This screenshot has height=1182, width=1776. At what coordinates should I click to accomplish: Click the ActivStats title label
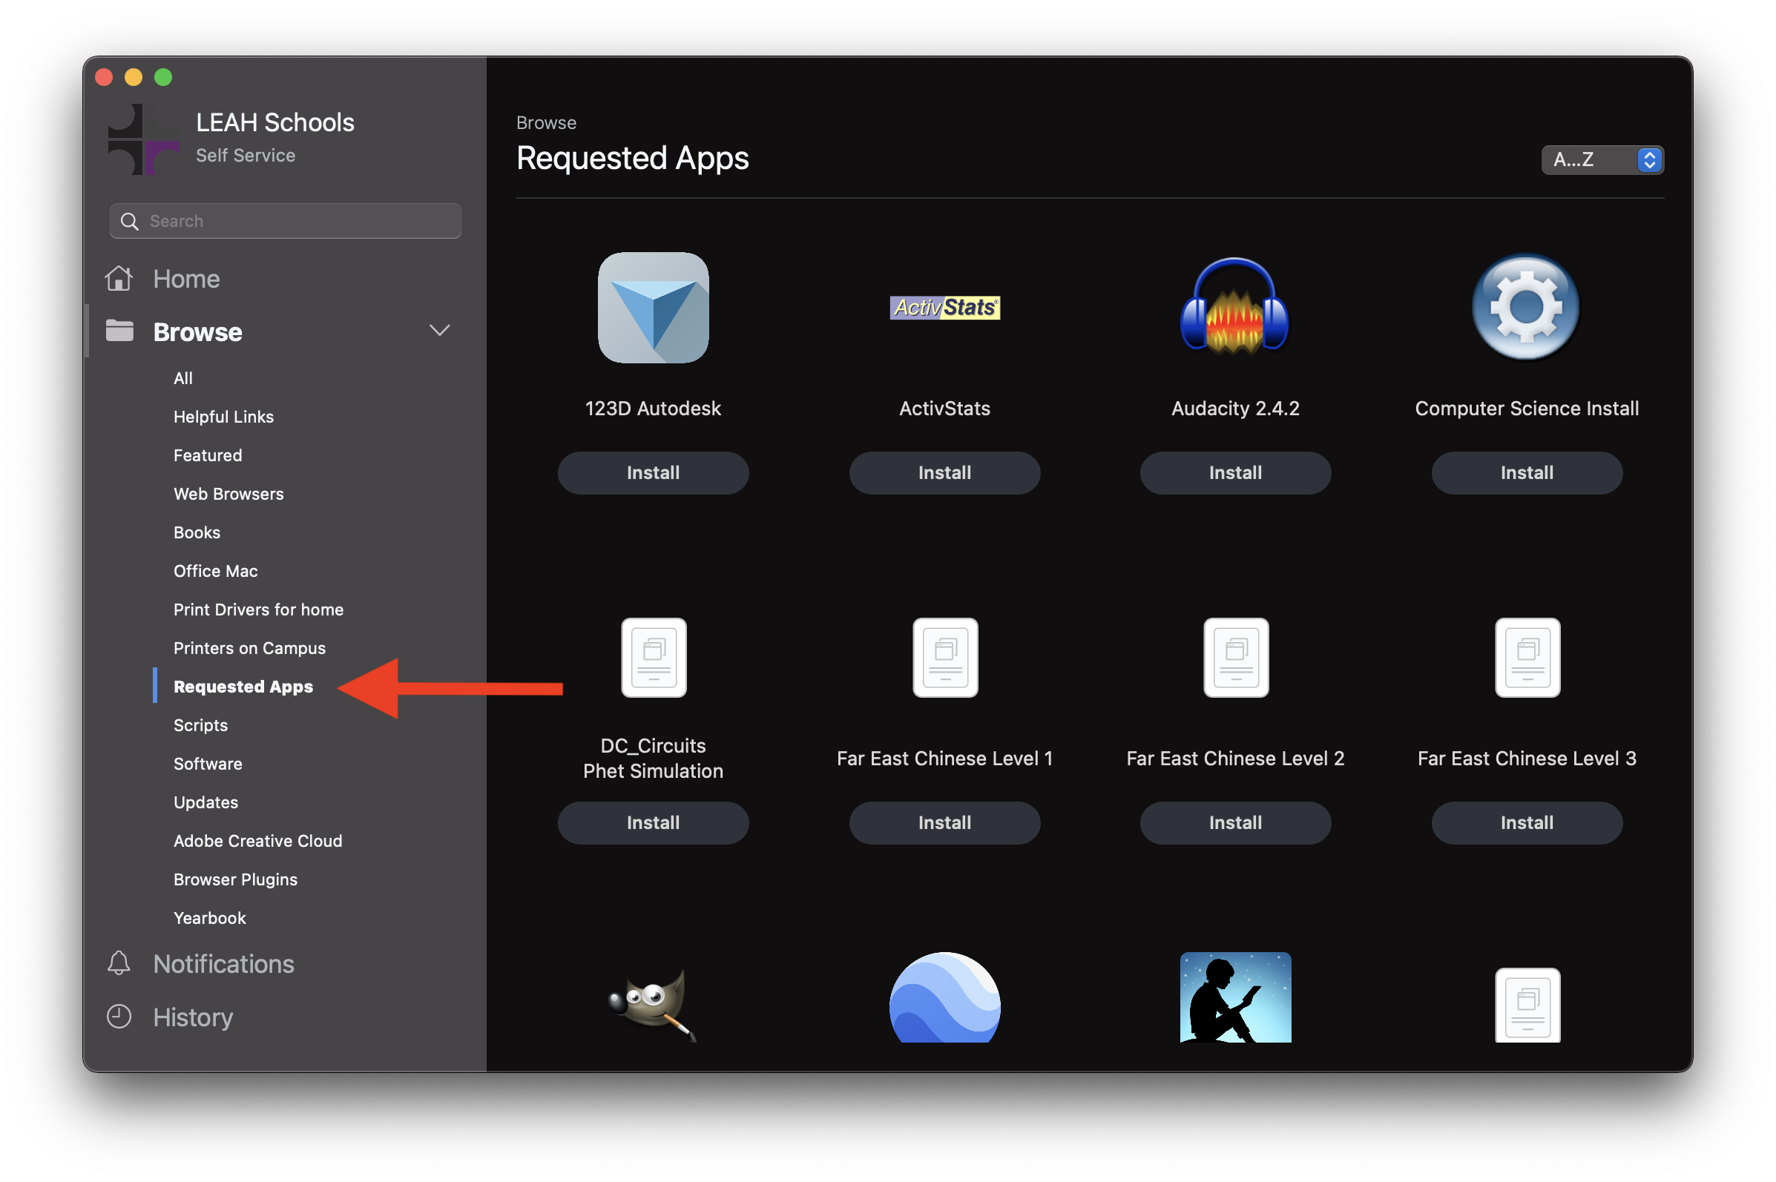click(944, 408)
